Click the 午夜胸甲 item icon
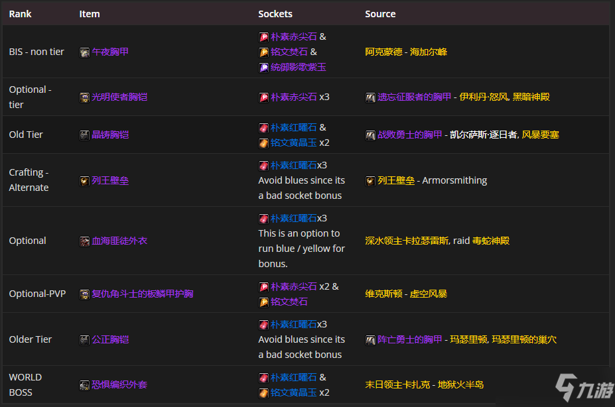 click(85, 51)
